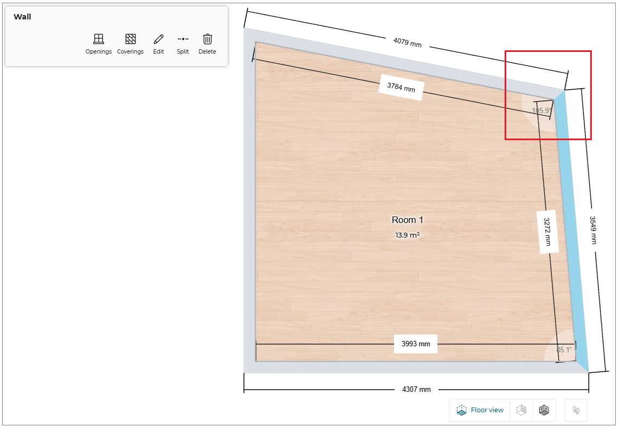Switch to the 3D room view icon

(544, 410)
